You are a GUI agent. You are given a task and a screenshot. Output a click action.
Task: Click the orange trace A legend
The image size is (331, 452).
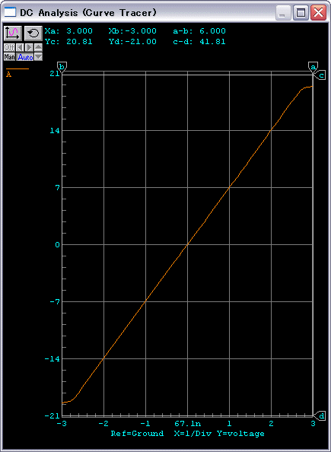(18, 72)
